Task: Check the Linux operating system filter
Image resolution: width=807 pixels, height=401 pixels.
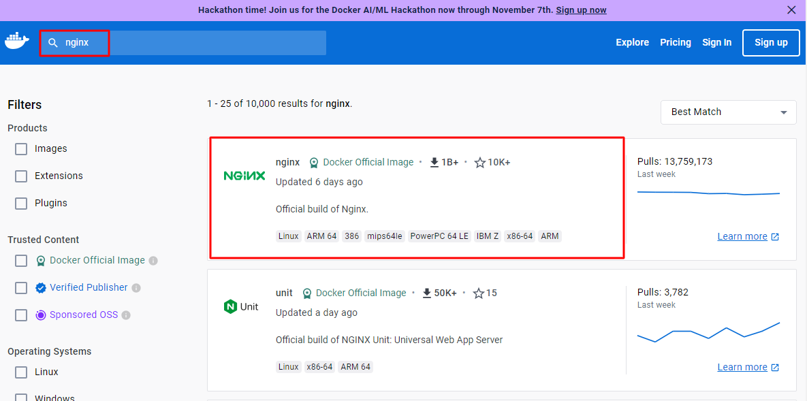Action: (21, 372)
